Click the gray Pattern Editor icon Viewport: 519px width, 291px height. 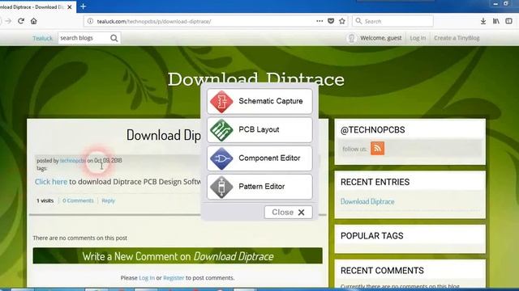(x=221, y=187)
